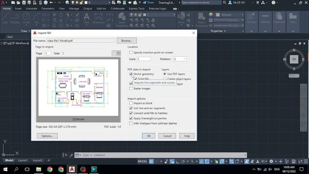Uncheck the Vector geometry checkbox
Viewport: 309px width, 174px height.
(131, 74)
